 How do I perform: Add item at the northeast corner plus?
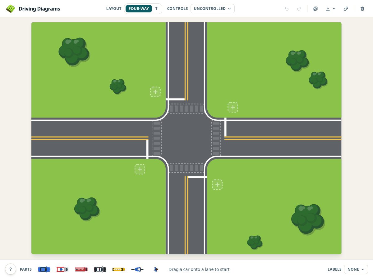point(233,107)
